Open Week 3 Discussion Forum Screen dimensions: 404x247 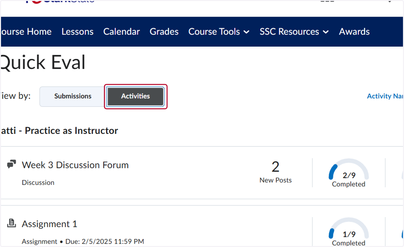click(75, 165)
